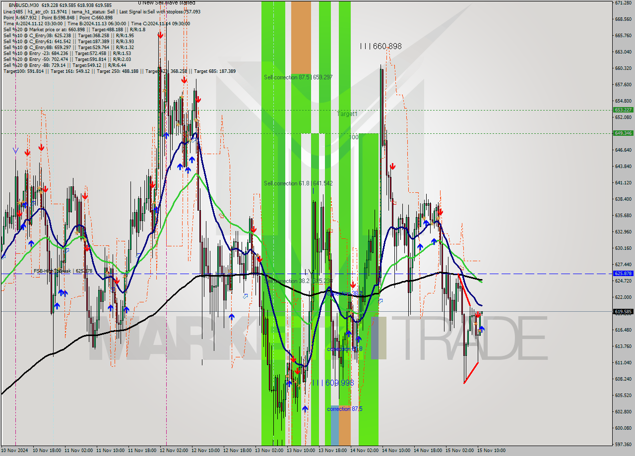Click the green 649.346 price tag on axis

tap(623, 133)
